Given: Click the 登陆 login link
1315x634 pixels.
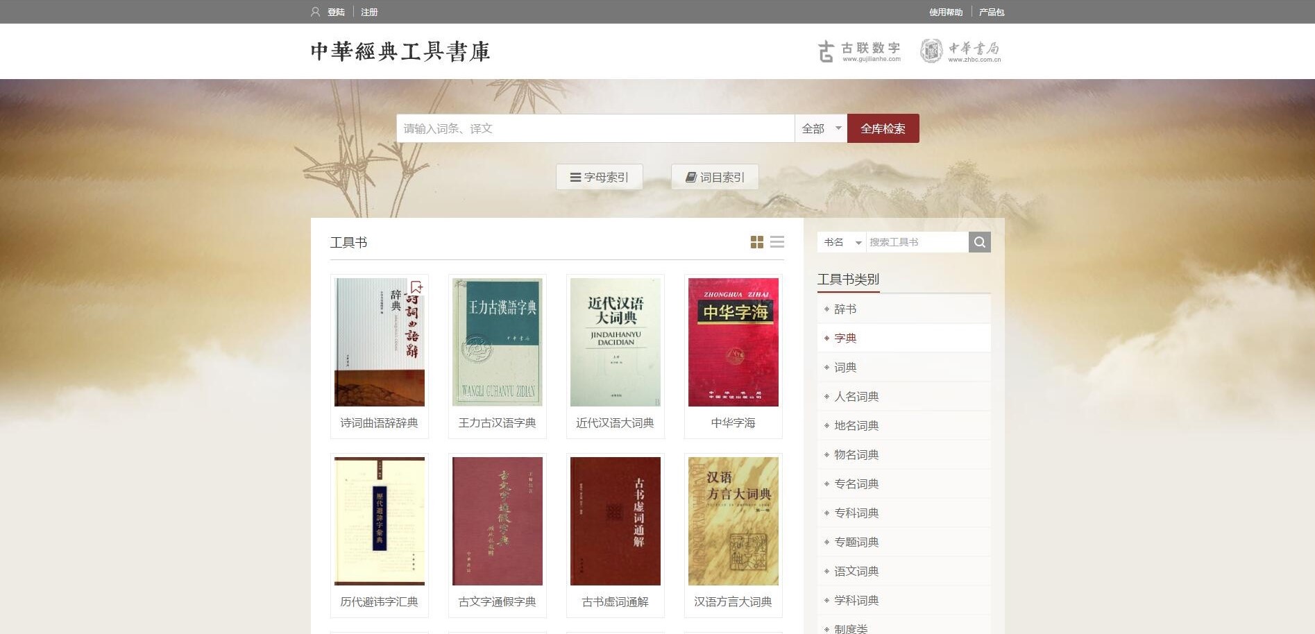Looking at the screenshot, I should coord(336,12).
